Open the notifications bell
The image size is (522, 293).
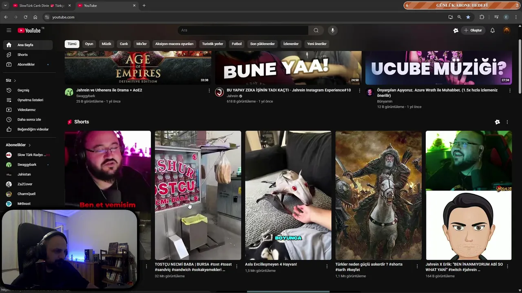[492, 30]
